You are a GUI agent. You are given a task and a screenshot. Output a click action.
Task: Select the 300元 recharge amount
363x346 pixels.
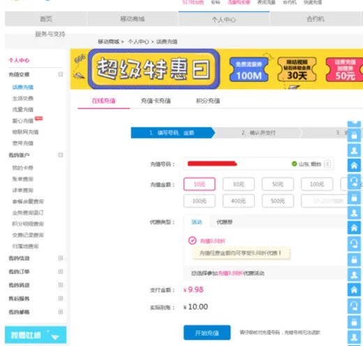tap(200, 201)
